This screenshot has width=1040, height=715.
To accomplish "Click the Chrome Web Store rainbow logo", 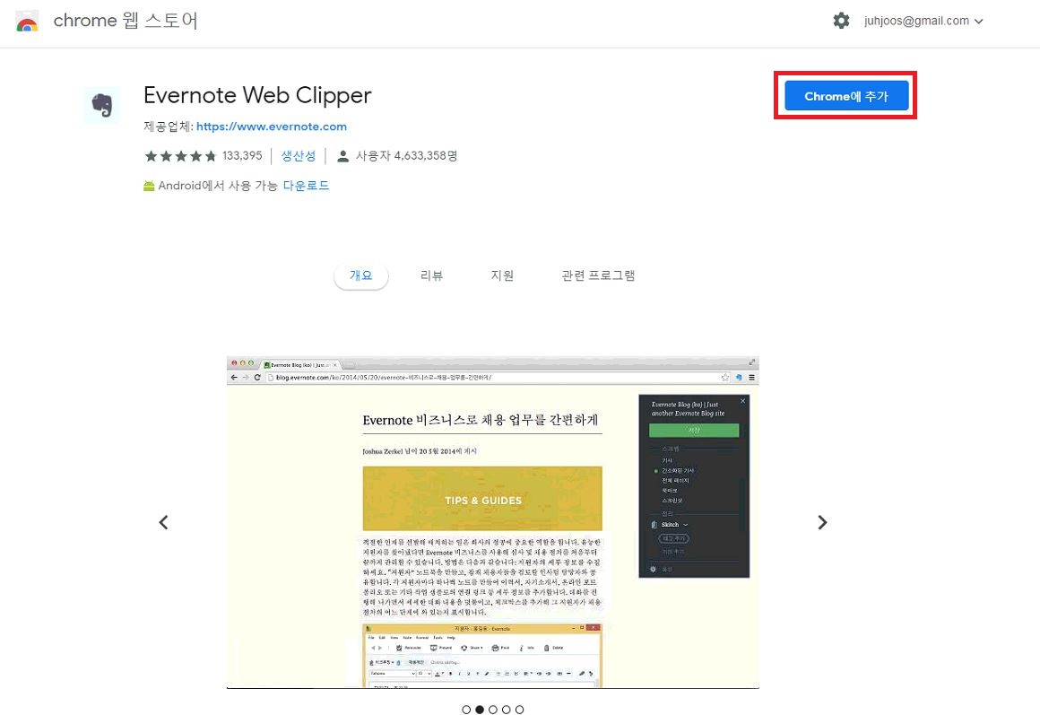I will pyautogui.click(x=27, y=22).
